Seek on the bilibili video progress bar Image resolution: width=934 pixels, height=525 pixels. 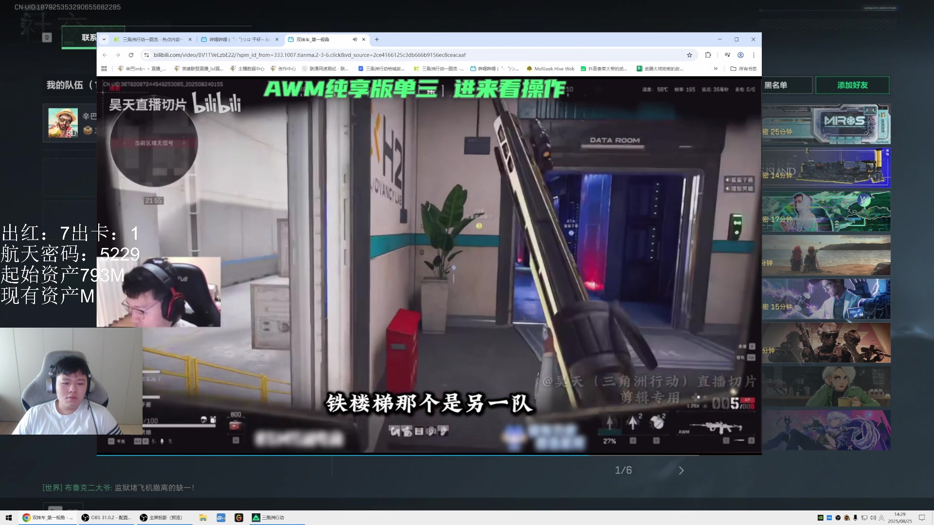click(429, 455)
